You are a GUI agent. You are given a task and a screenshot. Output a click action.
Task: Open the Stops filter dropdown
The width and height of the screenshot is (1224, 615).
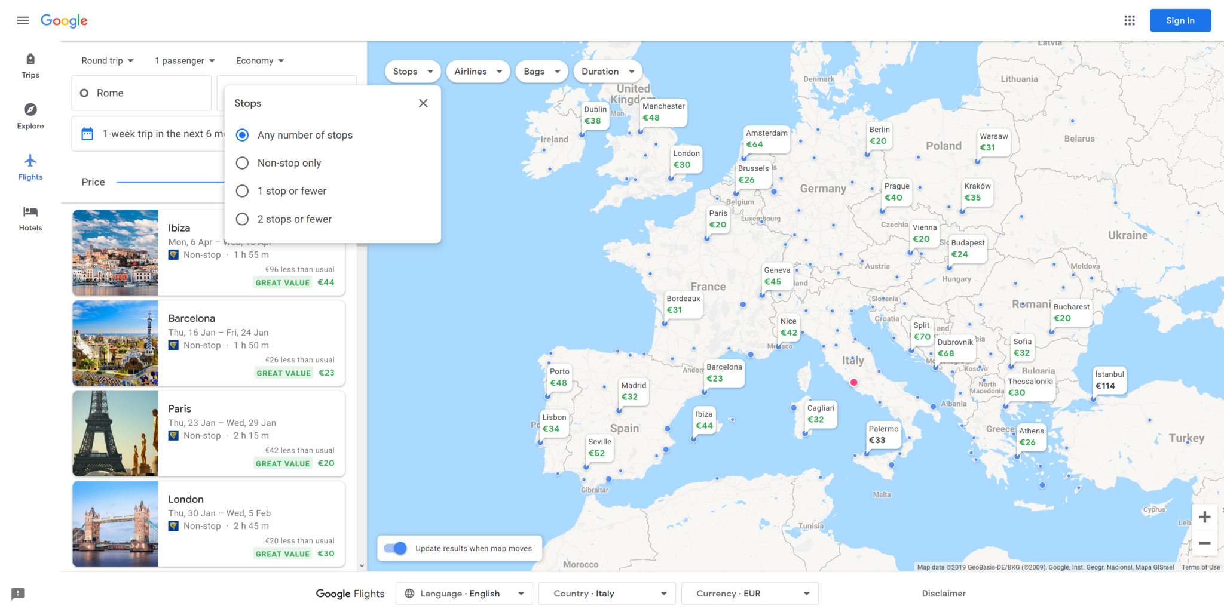click(x=413, y=72)
